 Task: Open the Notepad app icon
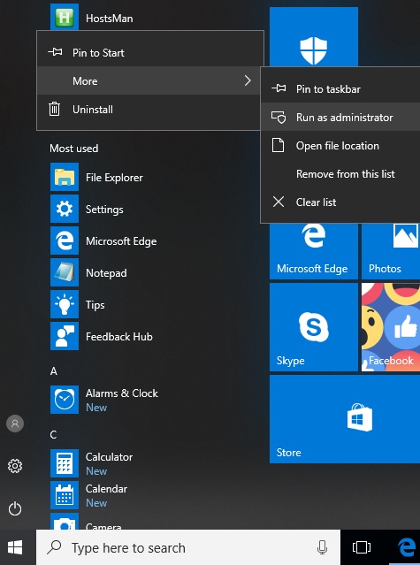65,272
